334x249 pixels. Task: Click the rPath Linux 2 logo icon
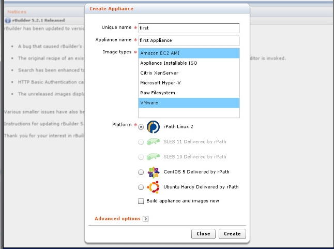[x=153, y=127]
